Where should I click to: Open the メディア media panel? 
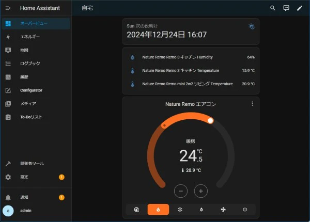click(36, 103)
